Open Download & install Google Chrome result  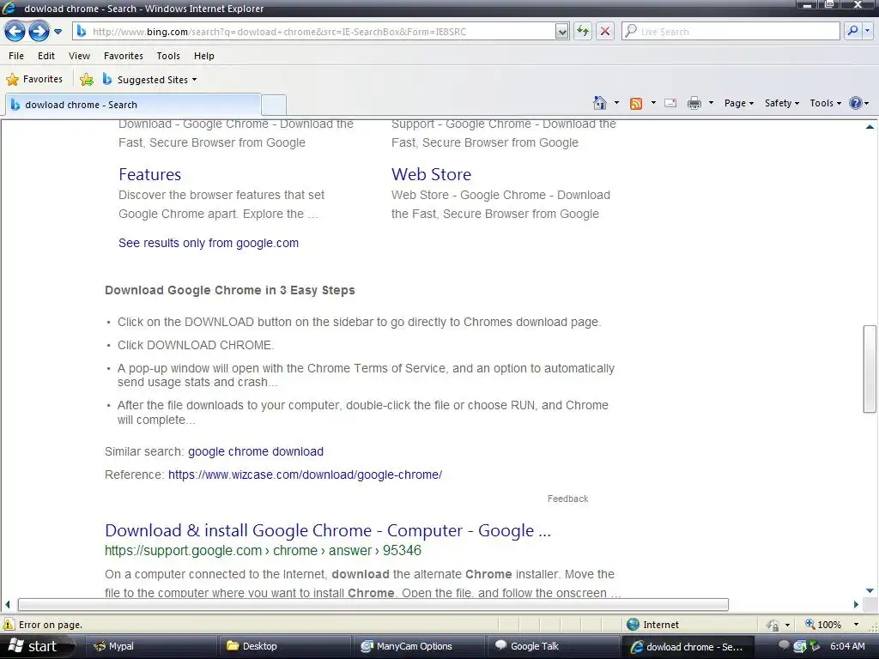328,530
